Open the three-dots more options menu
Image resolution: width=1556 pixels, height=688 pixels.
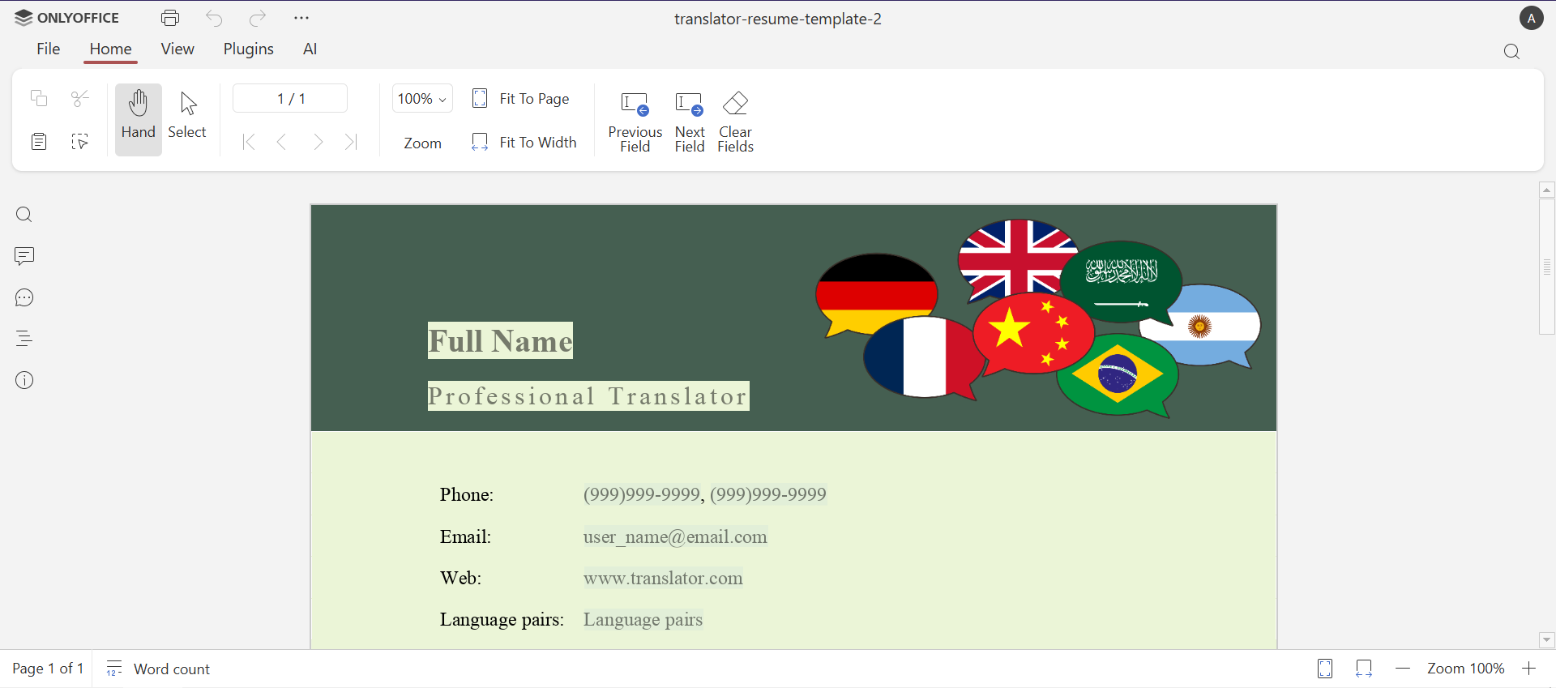301,18
